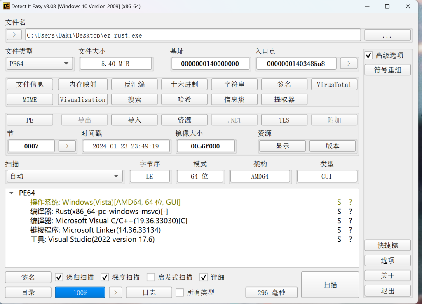
Task: Open the 反汇编 disassembly view
Action: pyautogui.click(x=134, y=85)
